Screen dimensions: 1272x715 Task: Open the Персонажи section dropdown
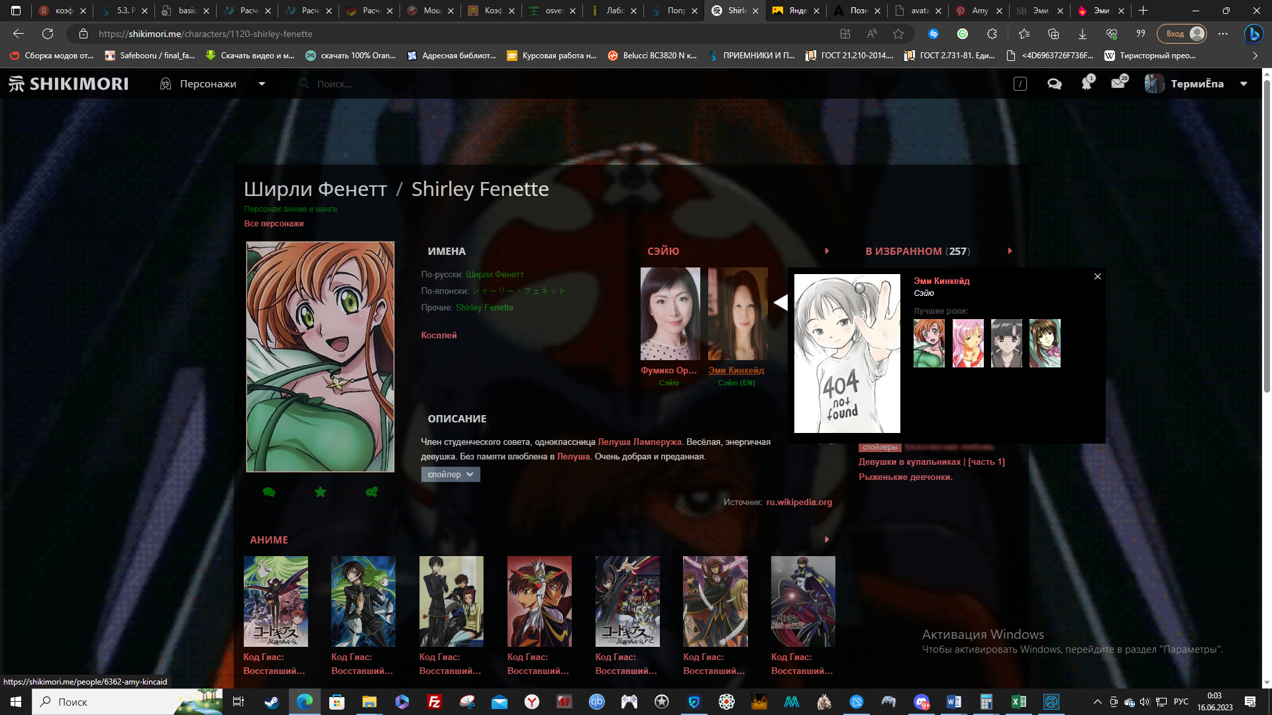(x=262, y=84)
